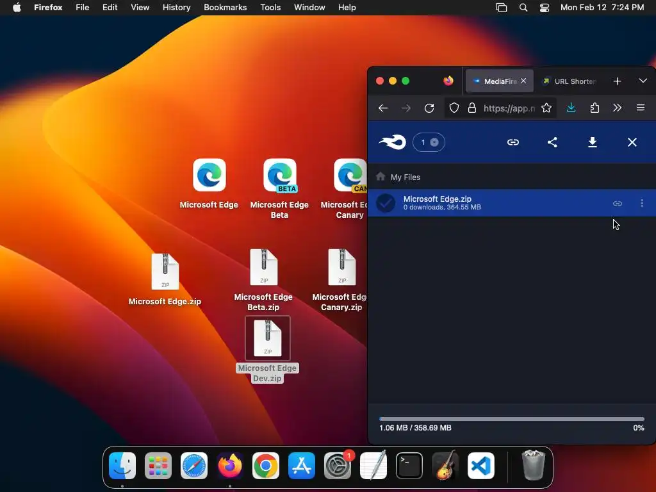Click the Firefox View icon in tab bar
Image resolution: width=656 pixels, height=492 pixels.
click(x=448, y=81)
